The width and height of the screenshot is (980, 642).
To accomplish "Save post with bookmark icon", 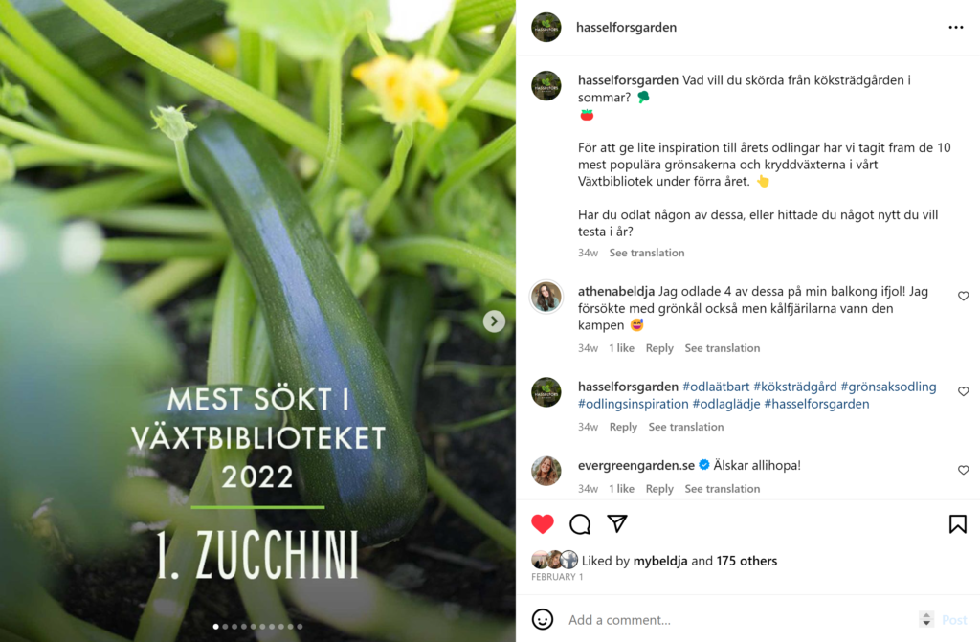I will (957, 524).
